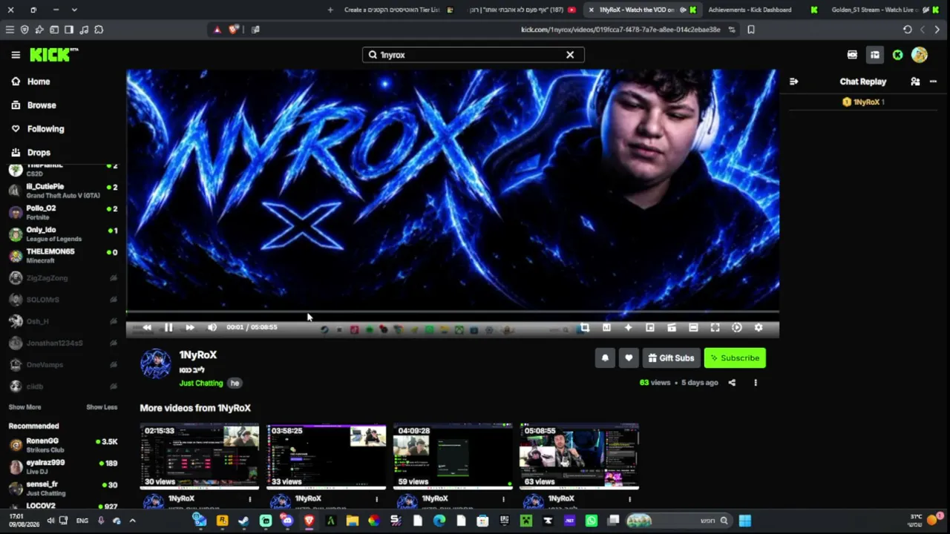The image size is (950, 534).
Task: Pause the VOD playback
Action: tap(168, 327)
